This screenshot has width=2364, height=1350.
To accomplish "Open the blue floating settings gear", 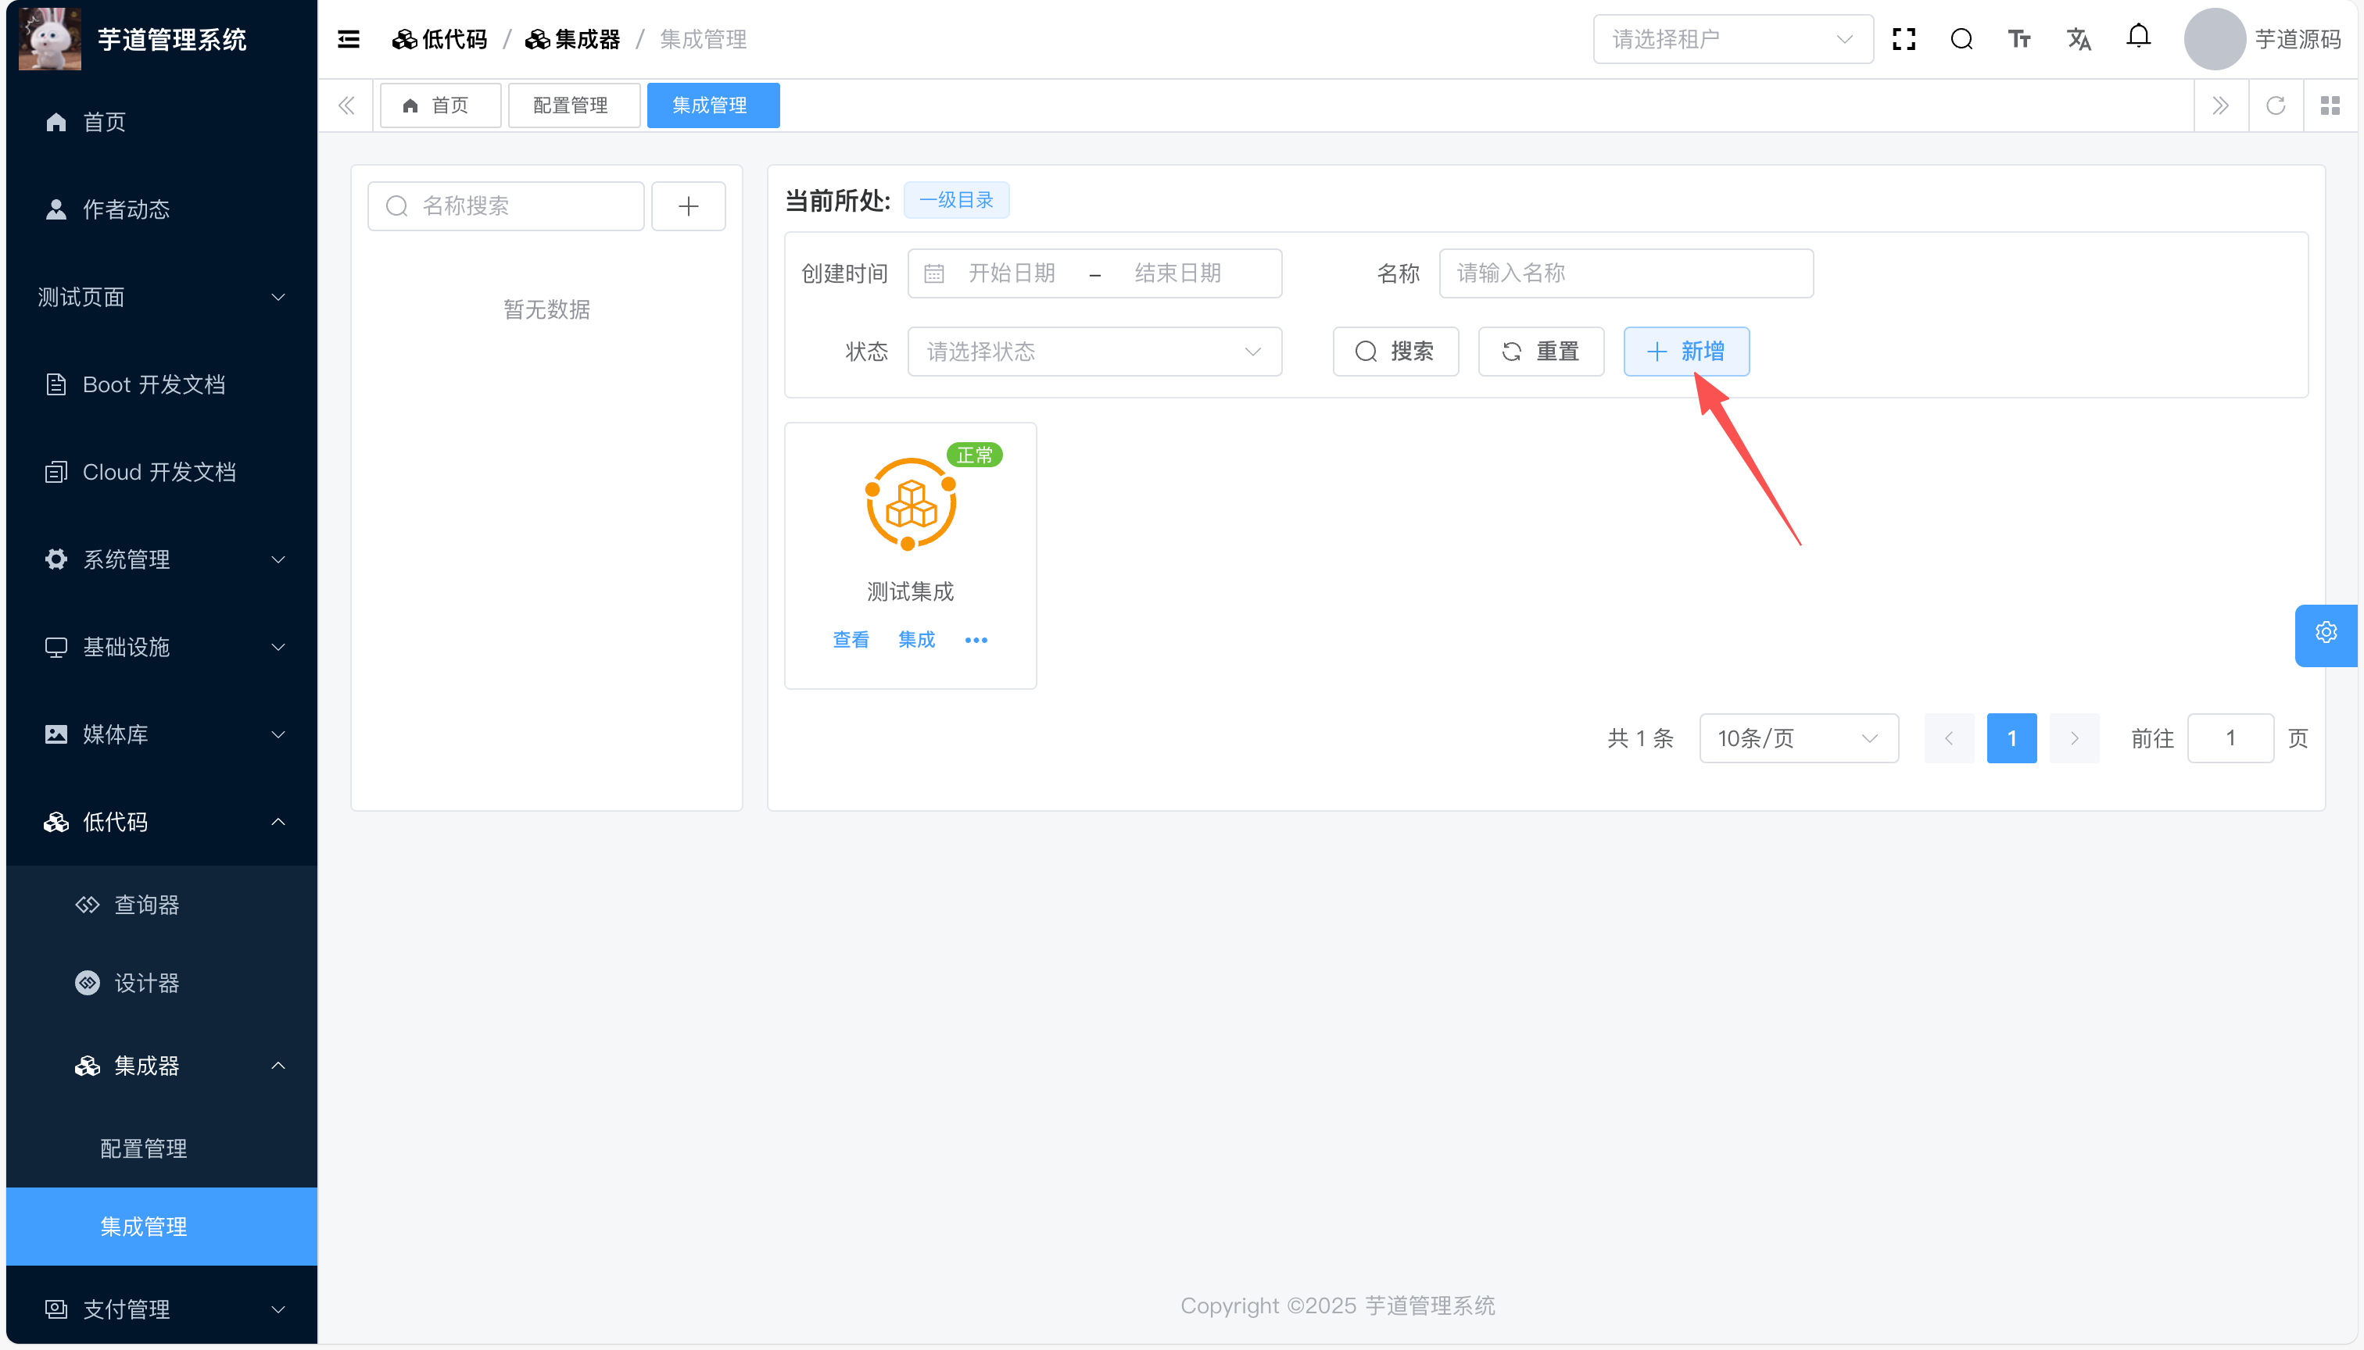I will click(2325, 634).
